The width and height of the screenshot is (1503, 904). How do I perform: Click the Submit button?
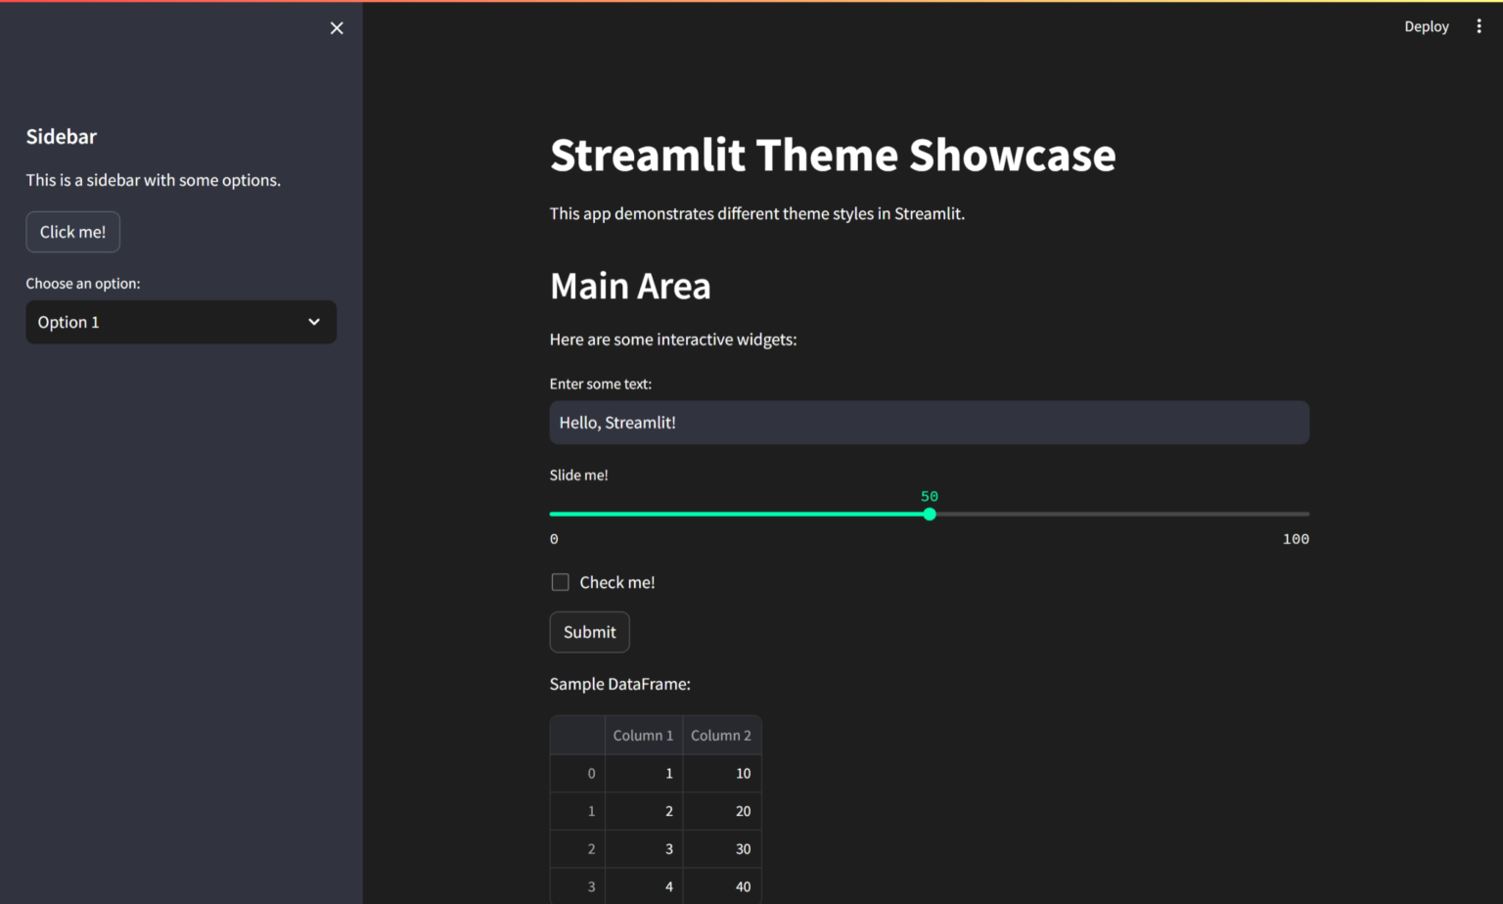point(589,632)
